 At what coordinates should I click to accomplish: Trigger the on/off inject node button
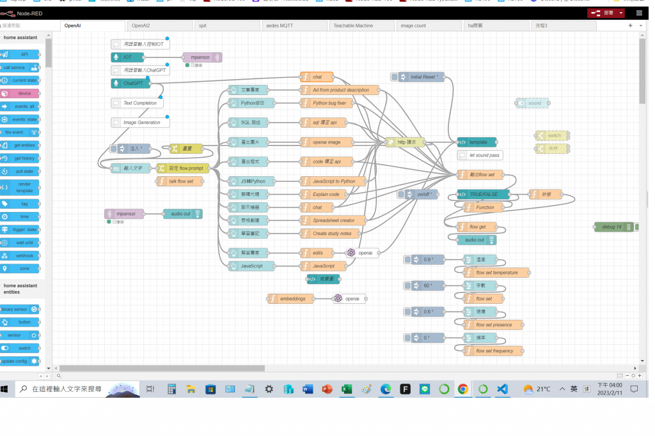[401, 194]
